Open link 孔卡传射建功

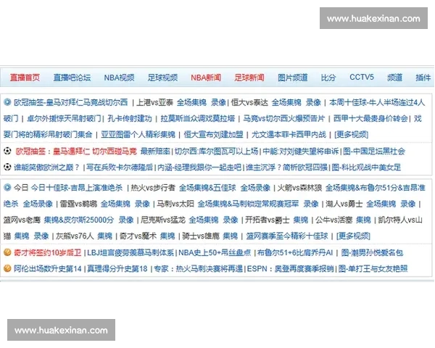tap(130, 118)
